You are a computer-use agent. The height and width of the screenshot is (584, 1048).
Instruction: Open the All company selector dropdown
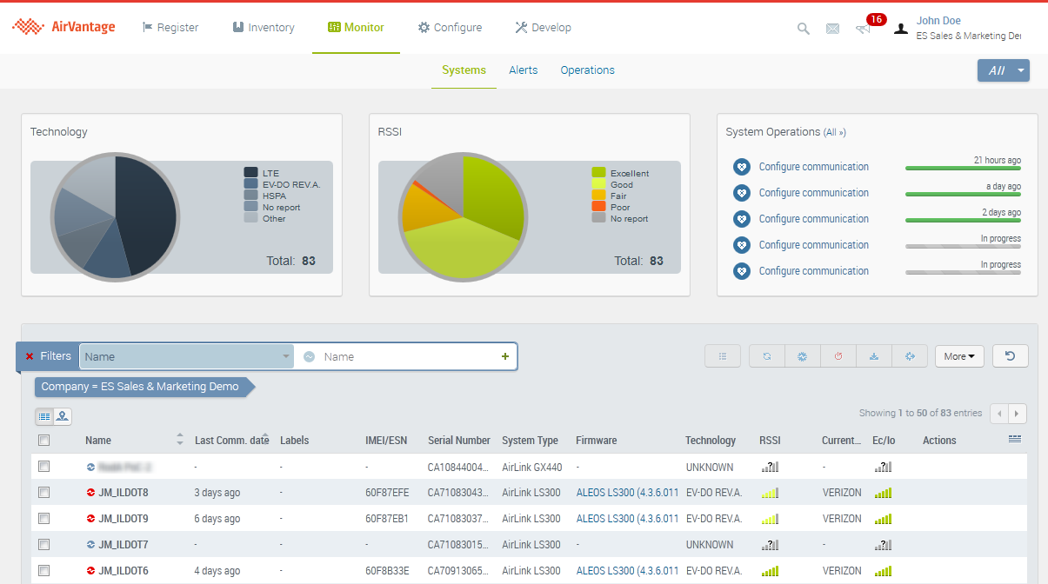[x=1004, y=70]
